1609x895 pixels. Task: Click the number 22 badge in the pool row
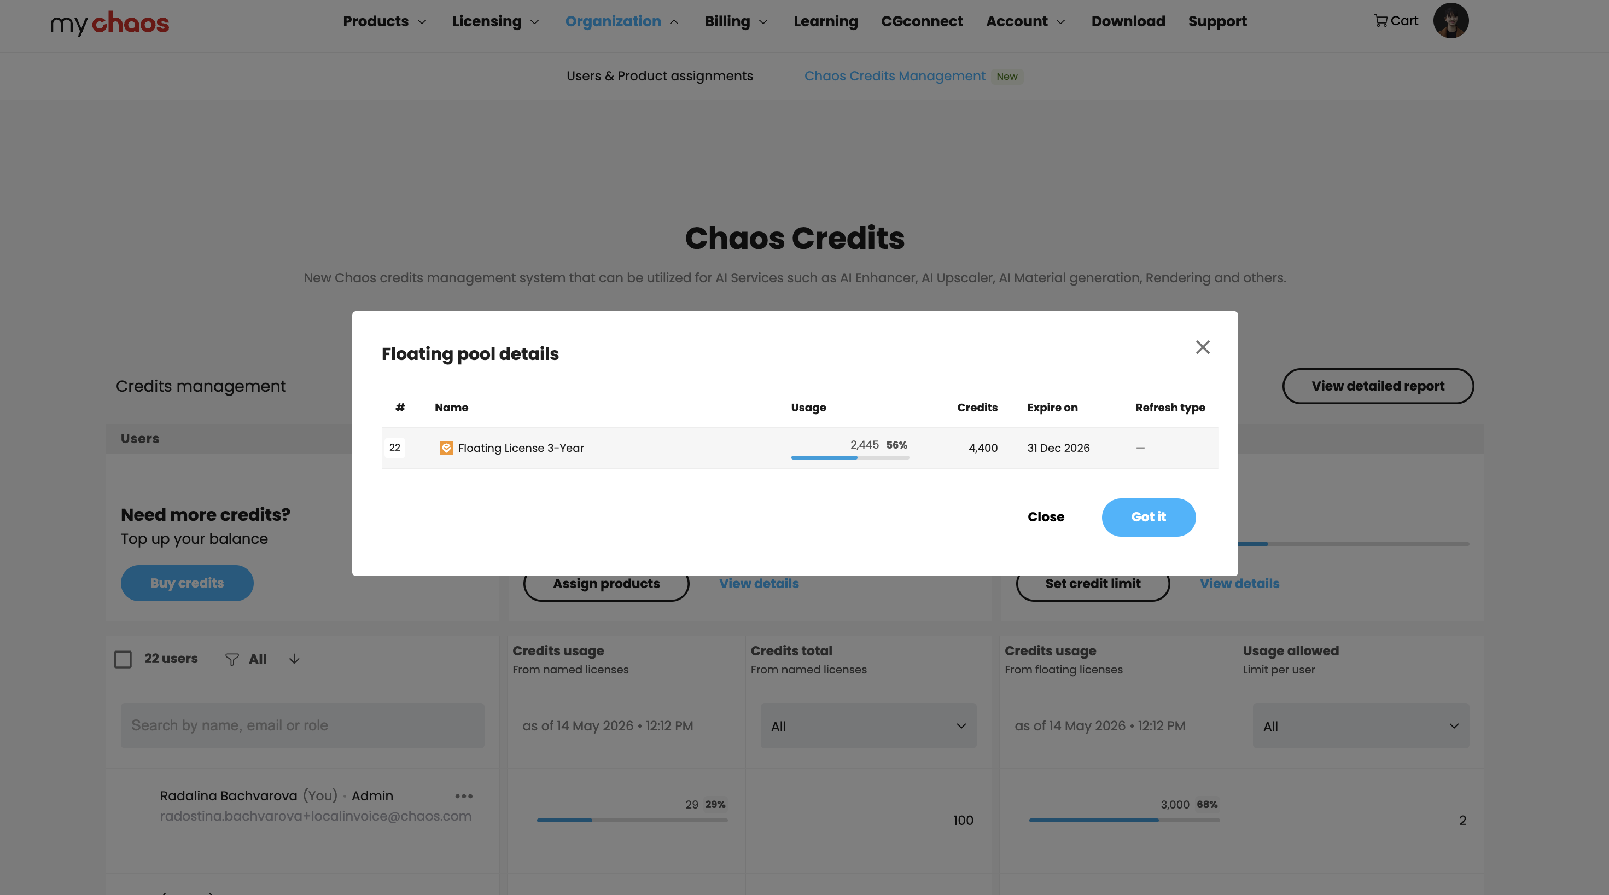(x=395, y=447)
